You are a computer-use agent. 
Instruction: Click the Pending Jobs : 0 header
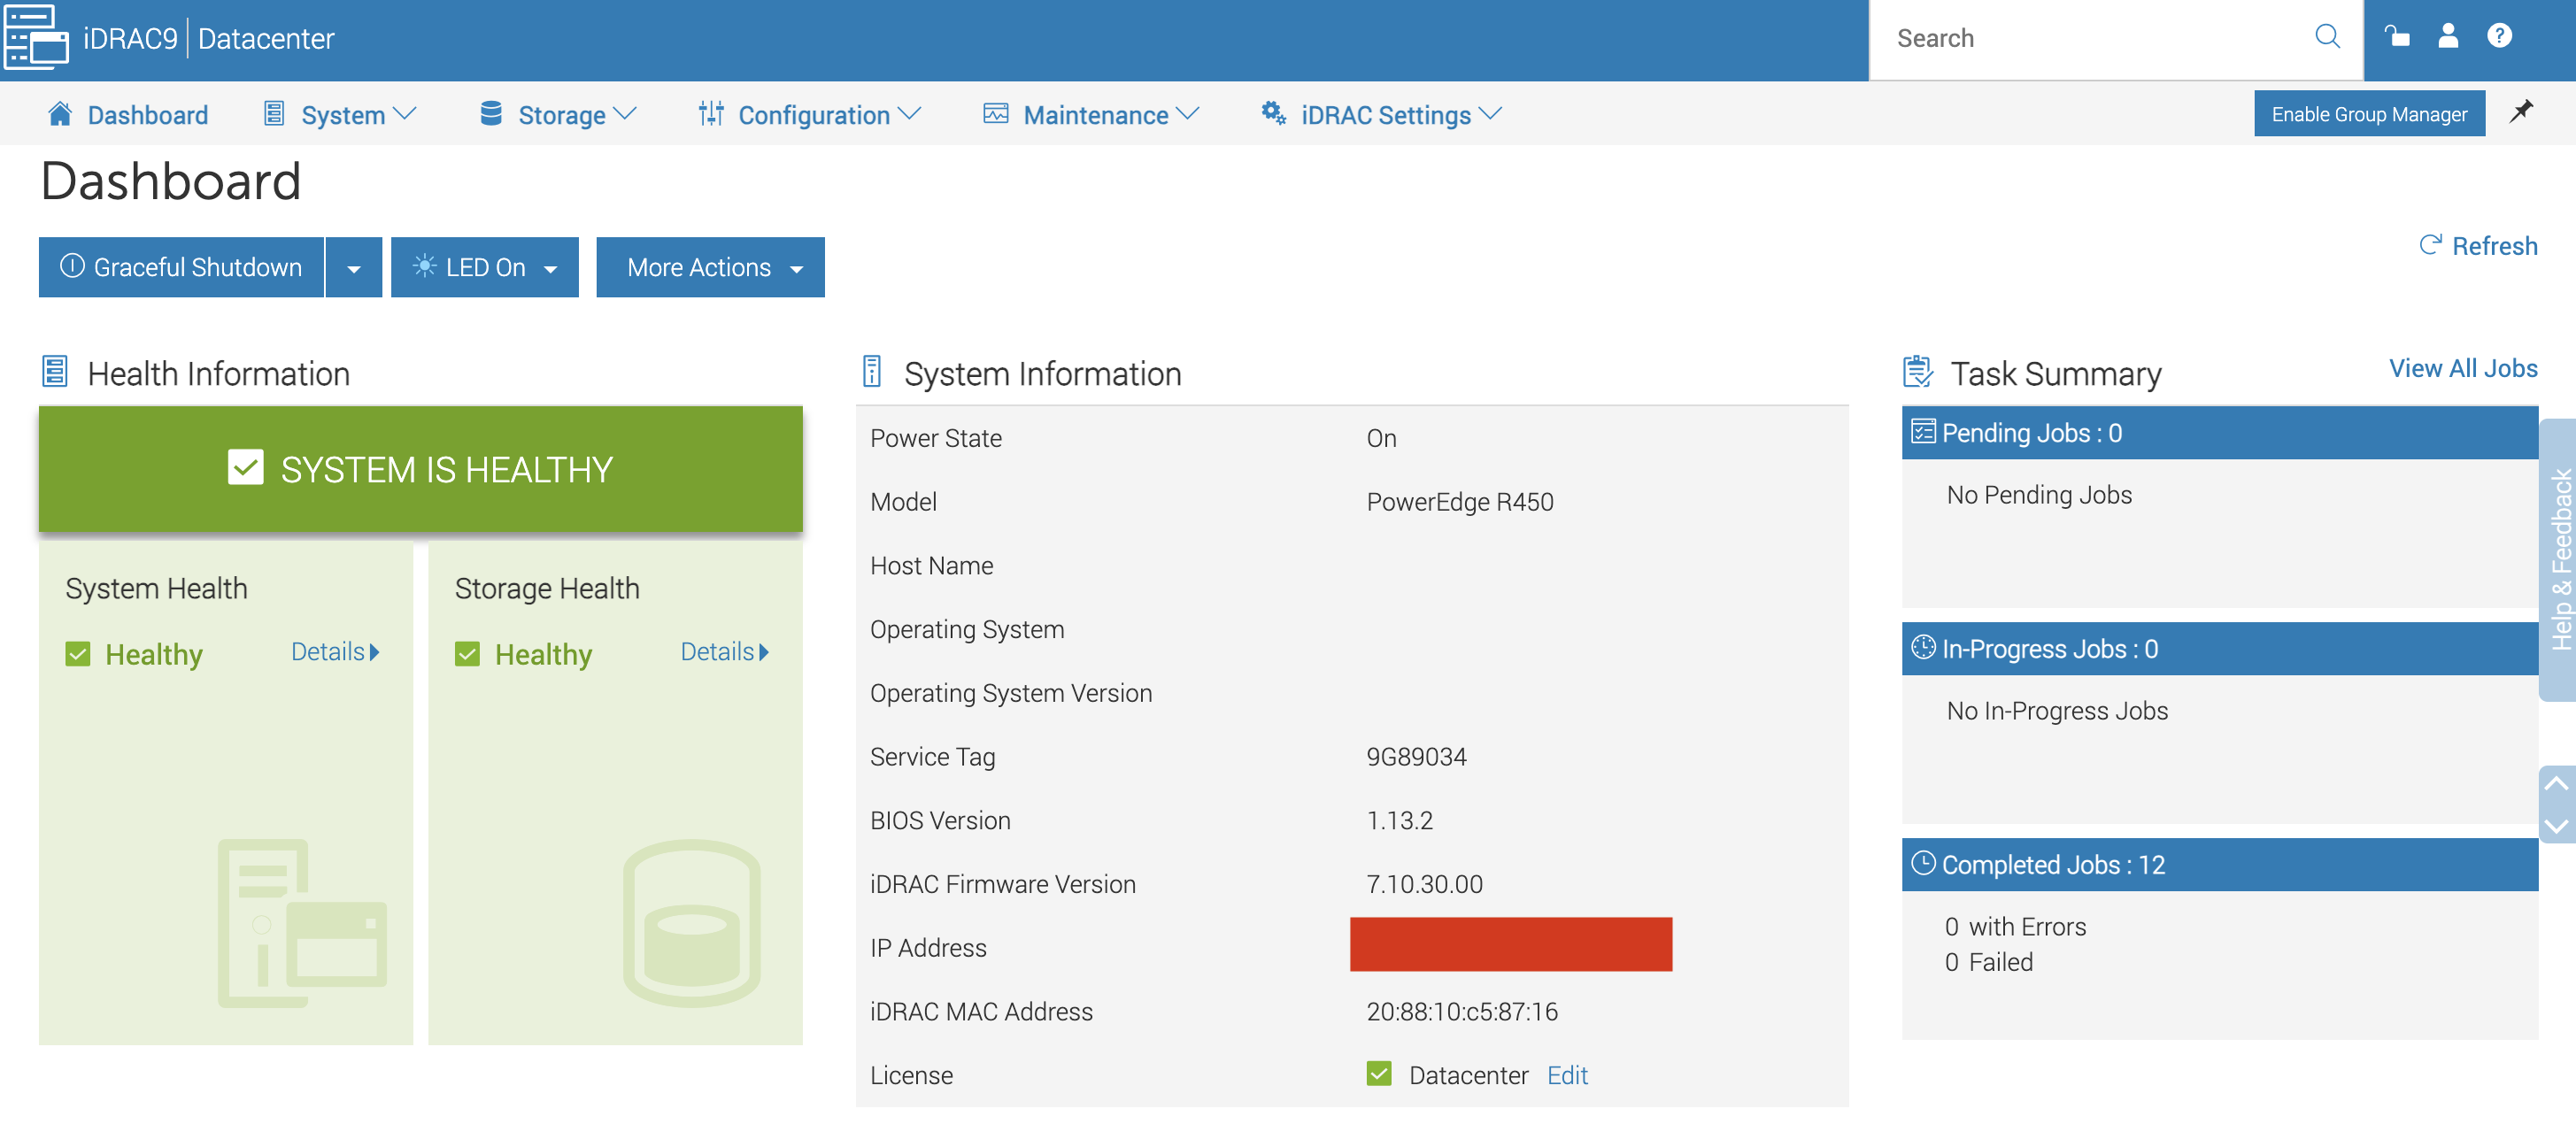pyautogui.click(x=2220, y=432)
